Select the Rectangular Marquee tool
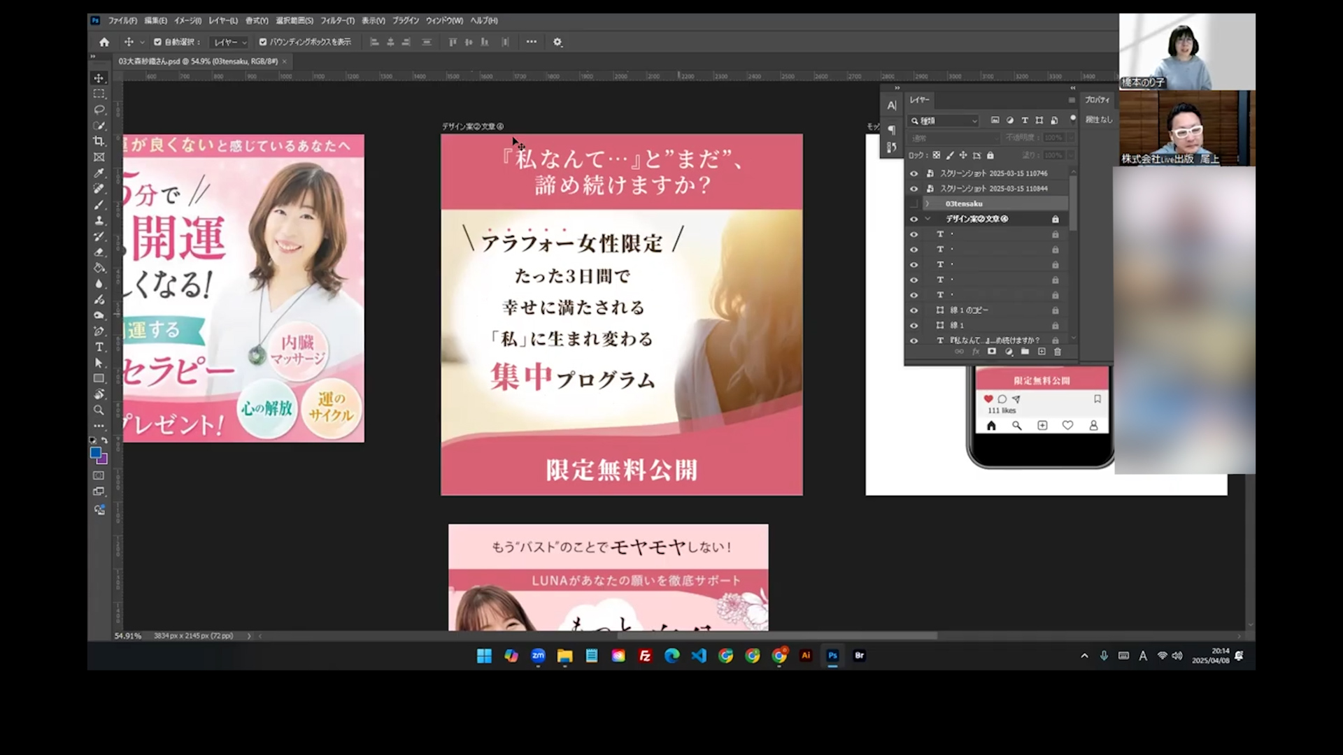The image size is (1343, 755). 99,94
